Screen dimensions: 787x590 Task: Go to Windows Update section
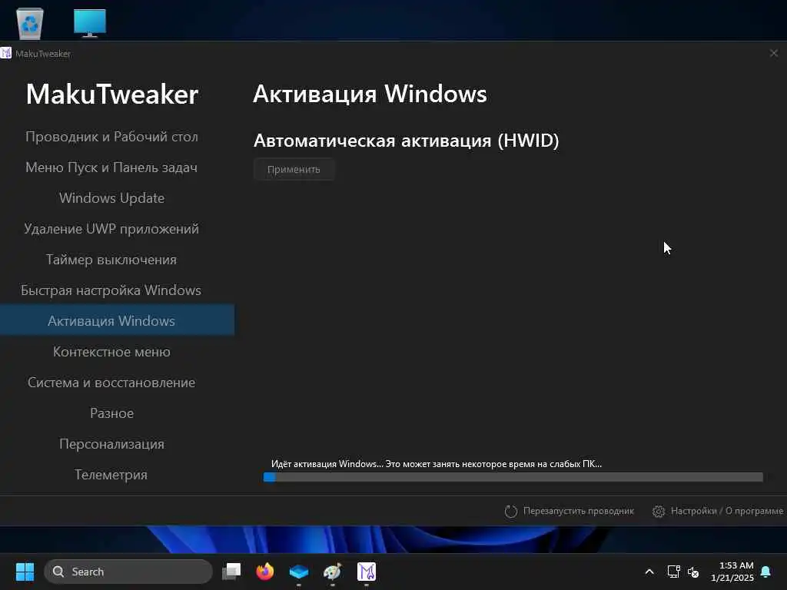(x=111, y=198)
